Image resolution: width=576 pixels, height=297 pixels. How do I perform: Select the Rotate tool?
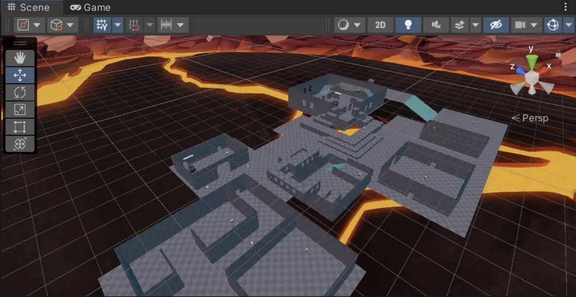(20, 92)
